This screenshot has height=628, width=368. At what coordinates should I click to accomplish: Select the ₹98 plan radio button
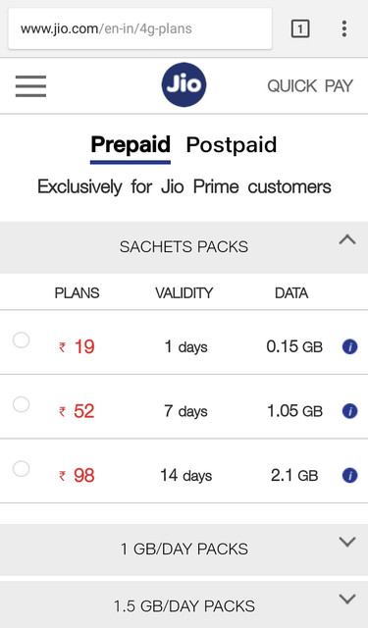tap(21, 469)
